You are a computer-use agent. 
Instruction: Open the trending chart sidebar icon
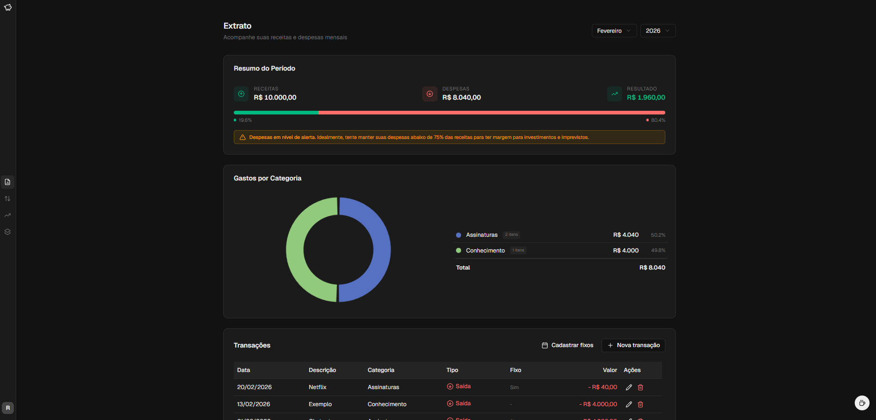(7, 215)
